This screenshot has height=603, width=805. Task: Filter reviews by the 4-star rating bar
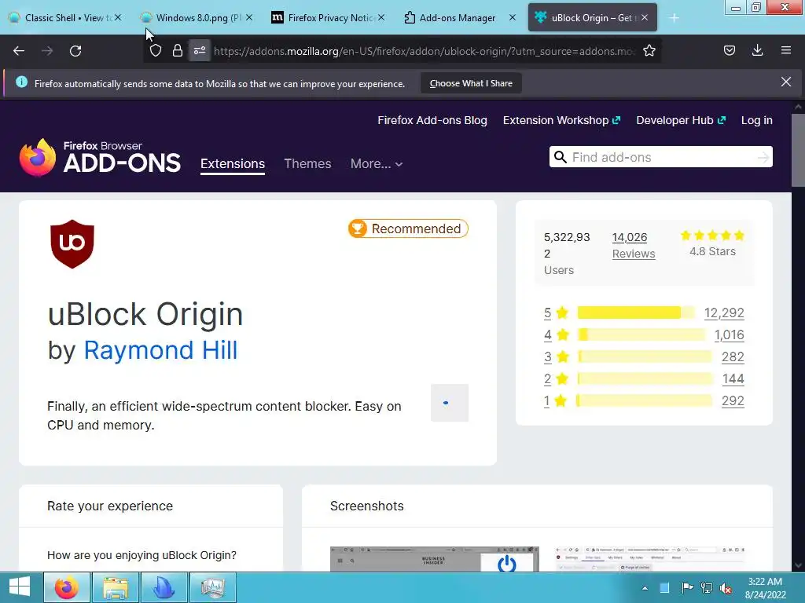coord(641,334)
